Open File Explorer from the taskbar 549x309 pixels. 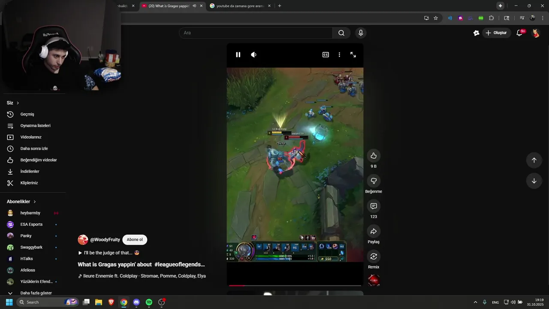[99, 302]
